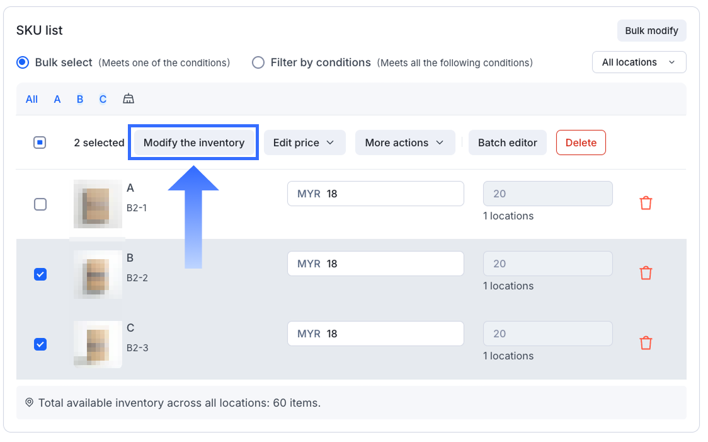Open the product thumbnail of SKU B
Image resolution: width=708 pixels, height=442 pixels.
pos(98,274)
